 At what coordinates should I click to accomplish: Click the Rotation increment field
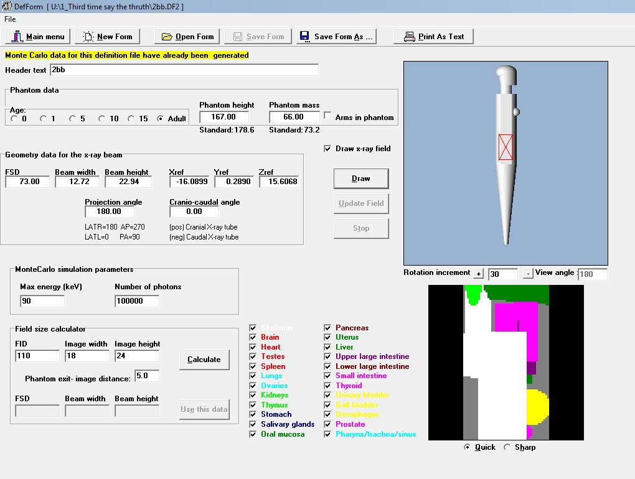click(503, 274)
